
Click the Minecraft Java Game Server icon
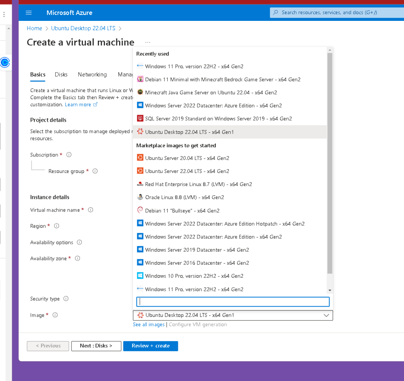click(x=140, y=92)
